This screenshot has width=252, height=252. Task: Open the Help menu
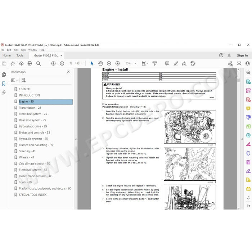[x=42, y=50]
